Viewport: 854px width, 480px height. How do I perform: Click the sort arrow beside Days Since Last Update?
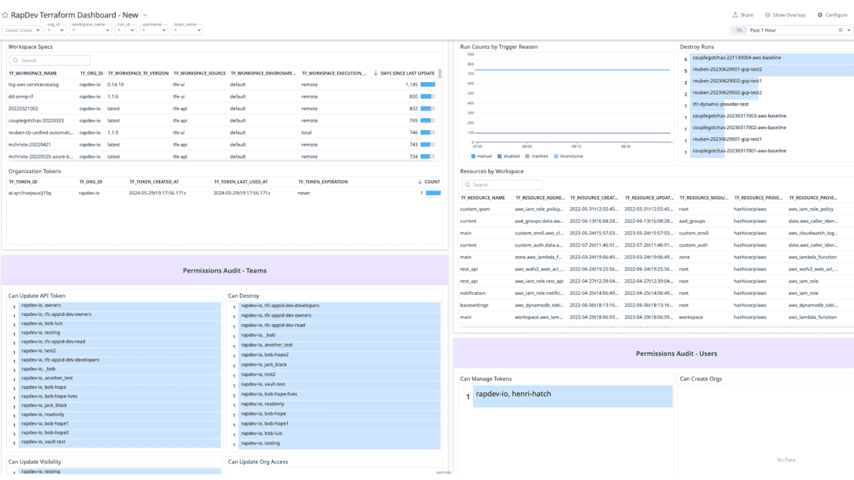pos(375,73)
